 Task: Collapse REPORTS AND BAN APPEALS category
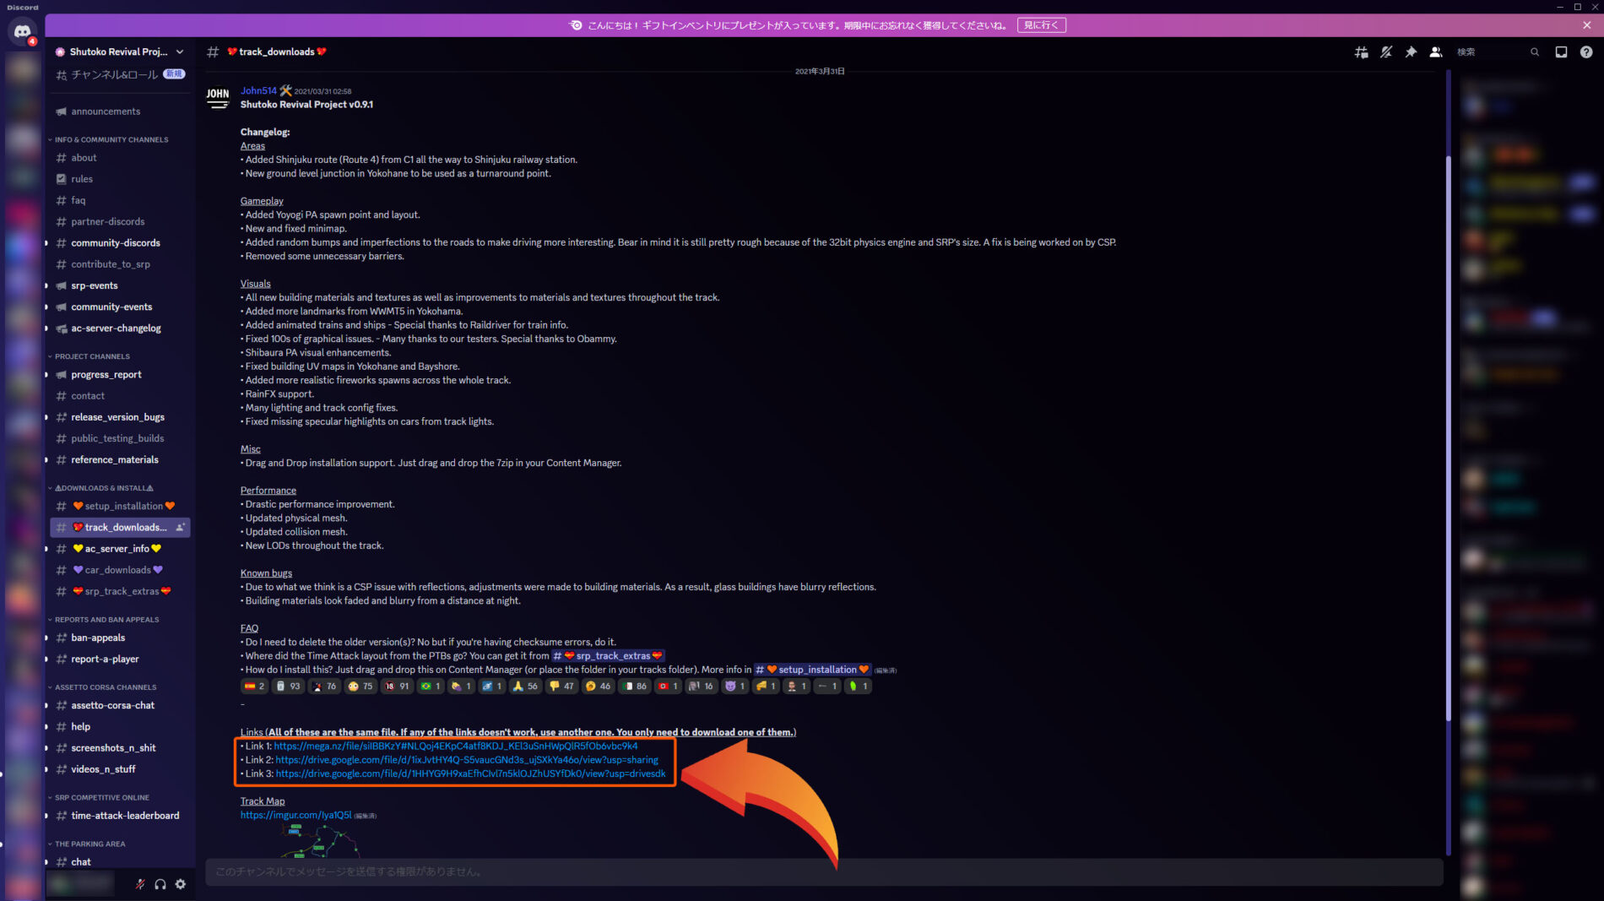coord(103,620)
